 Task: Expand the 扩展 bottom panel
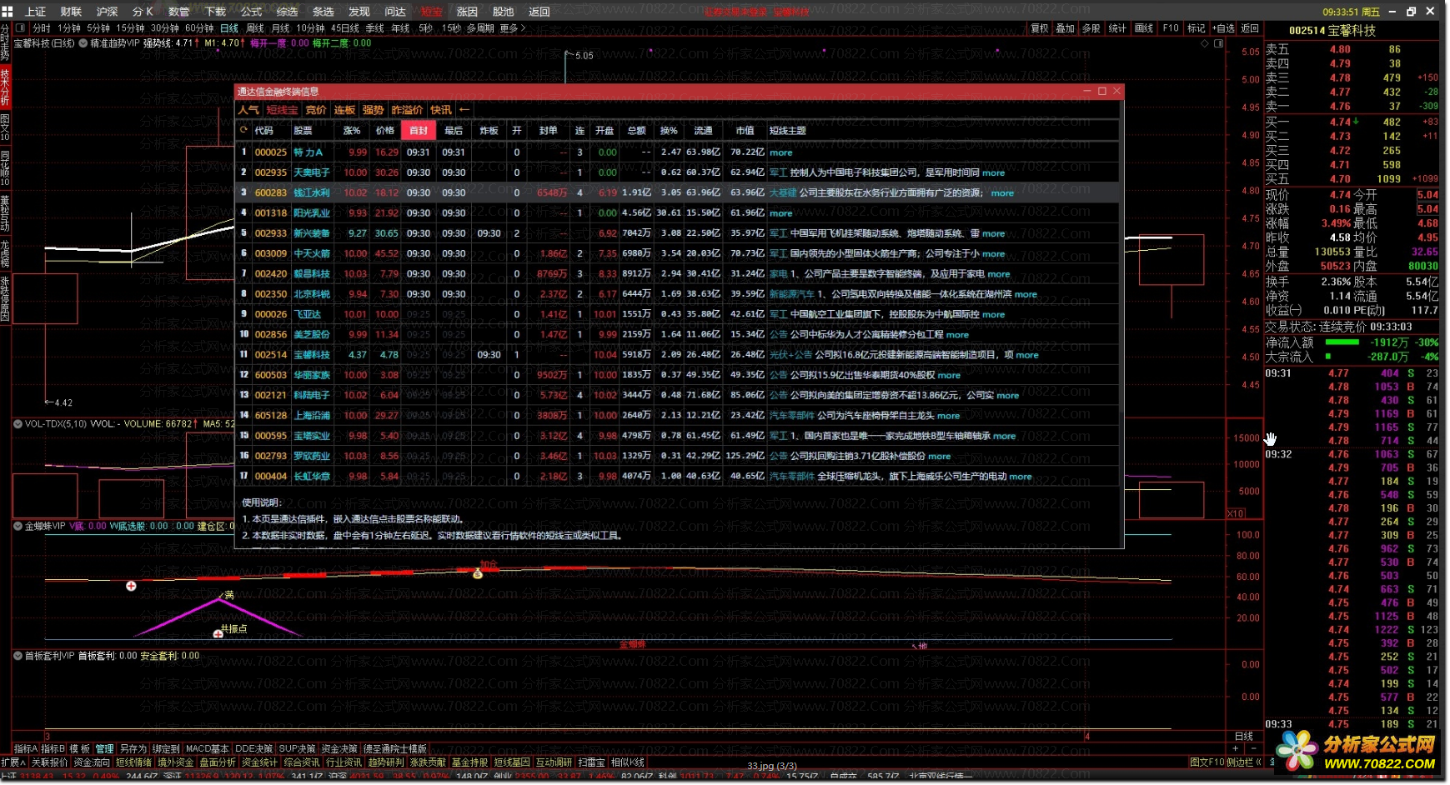point(13,762)
